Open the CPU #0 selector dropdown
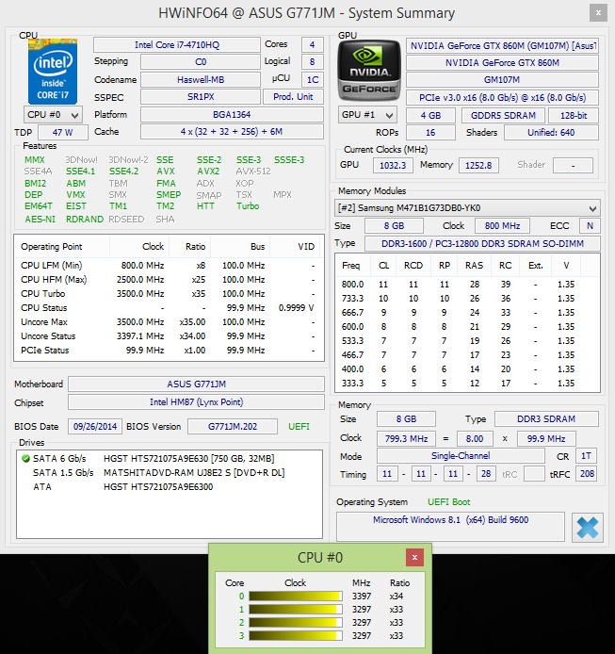The width and height of the screenshot is (615, 654). (x=53, y=115)
